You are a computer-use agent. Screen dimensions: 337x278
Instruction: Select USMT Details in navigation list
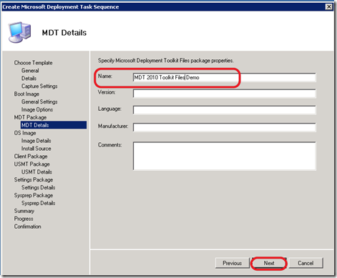36,172
